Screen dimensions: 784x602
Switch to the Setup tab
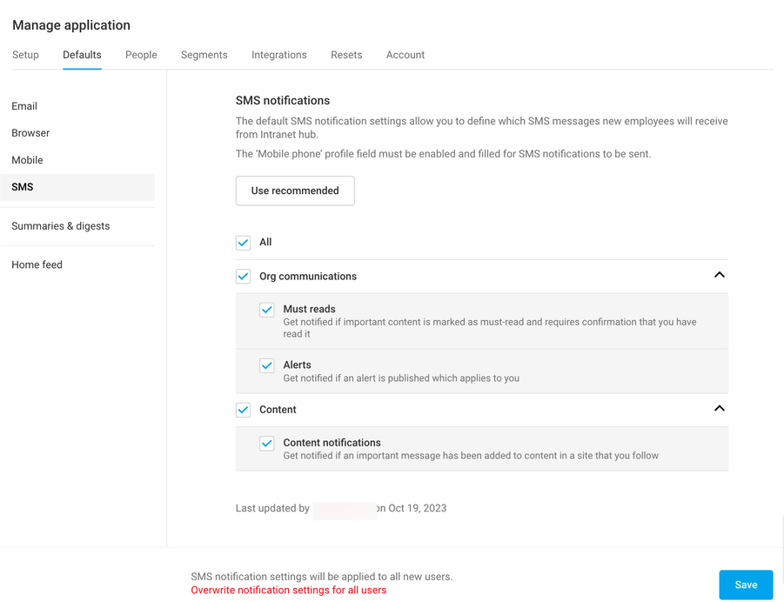point(25,55)
